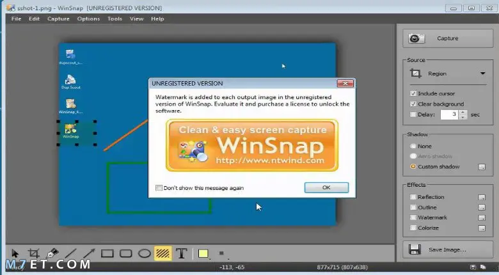Select the highlighted Hatch fill tool
499x275 pixels.
point(163,254)
